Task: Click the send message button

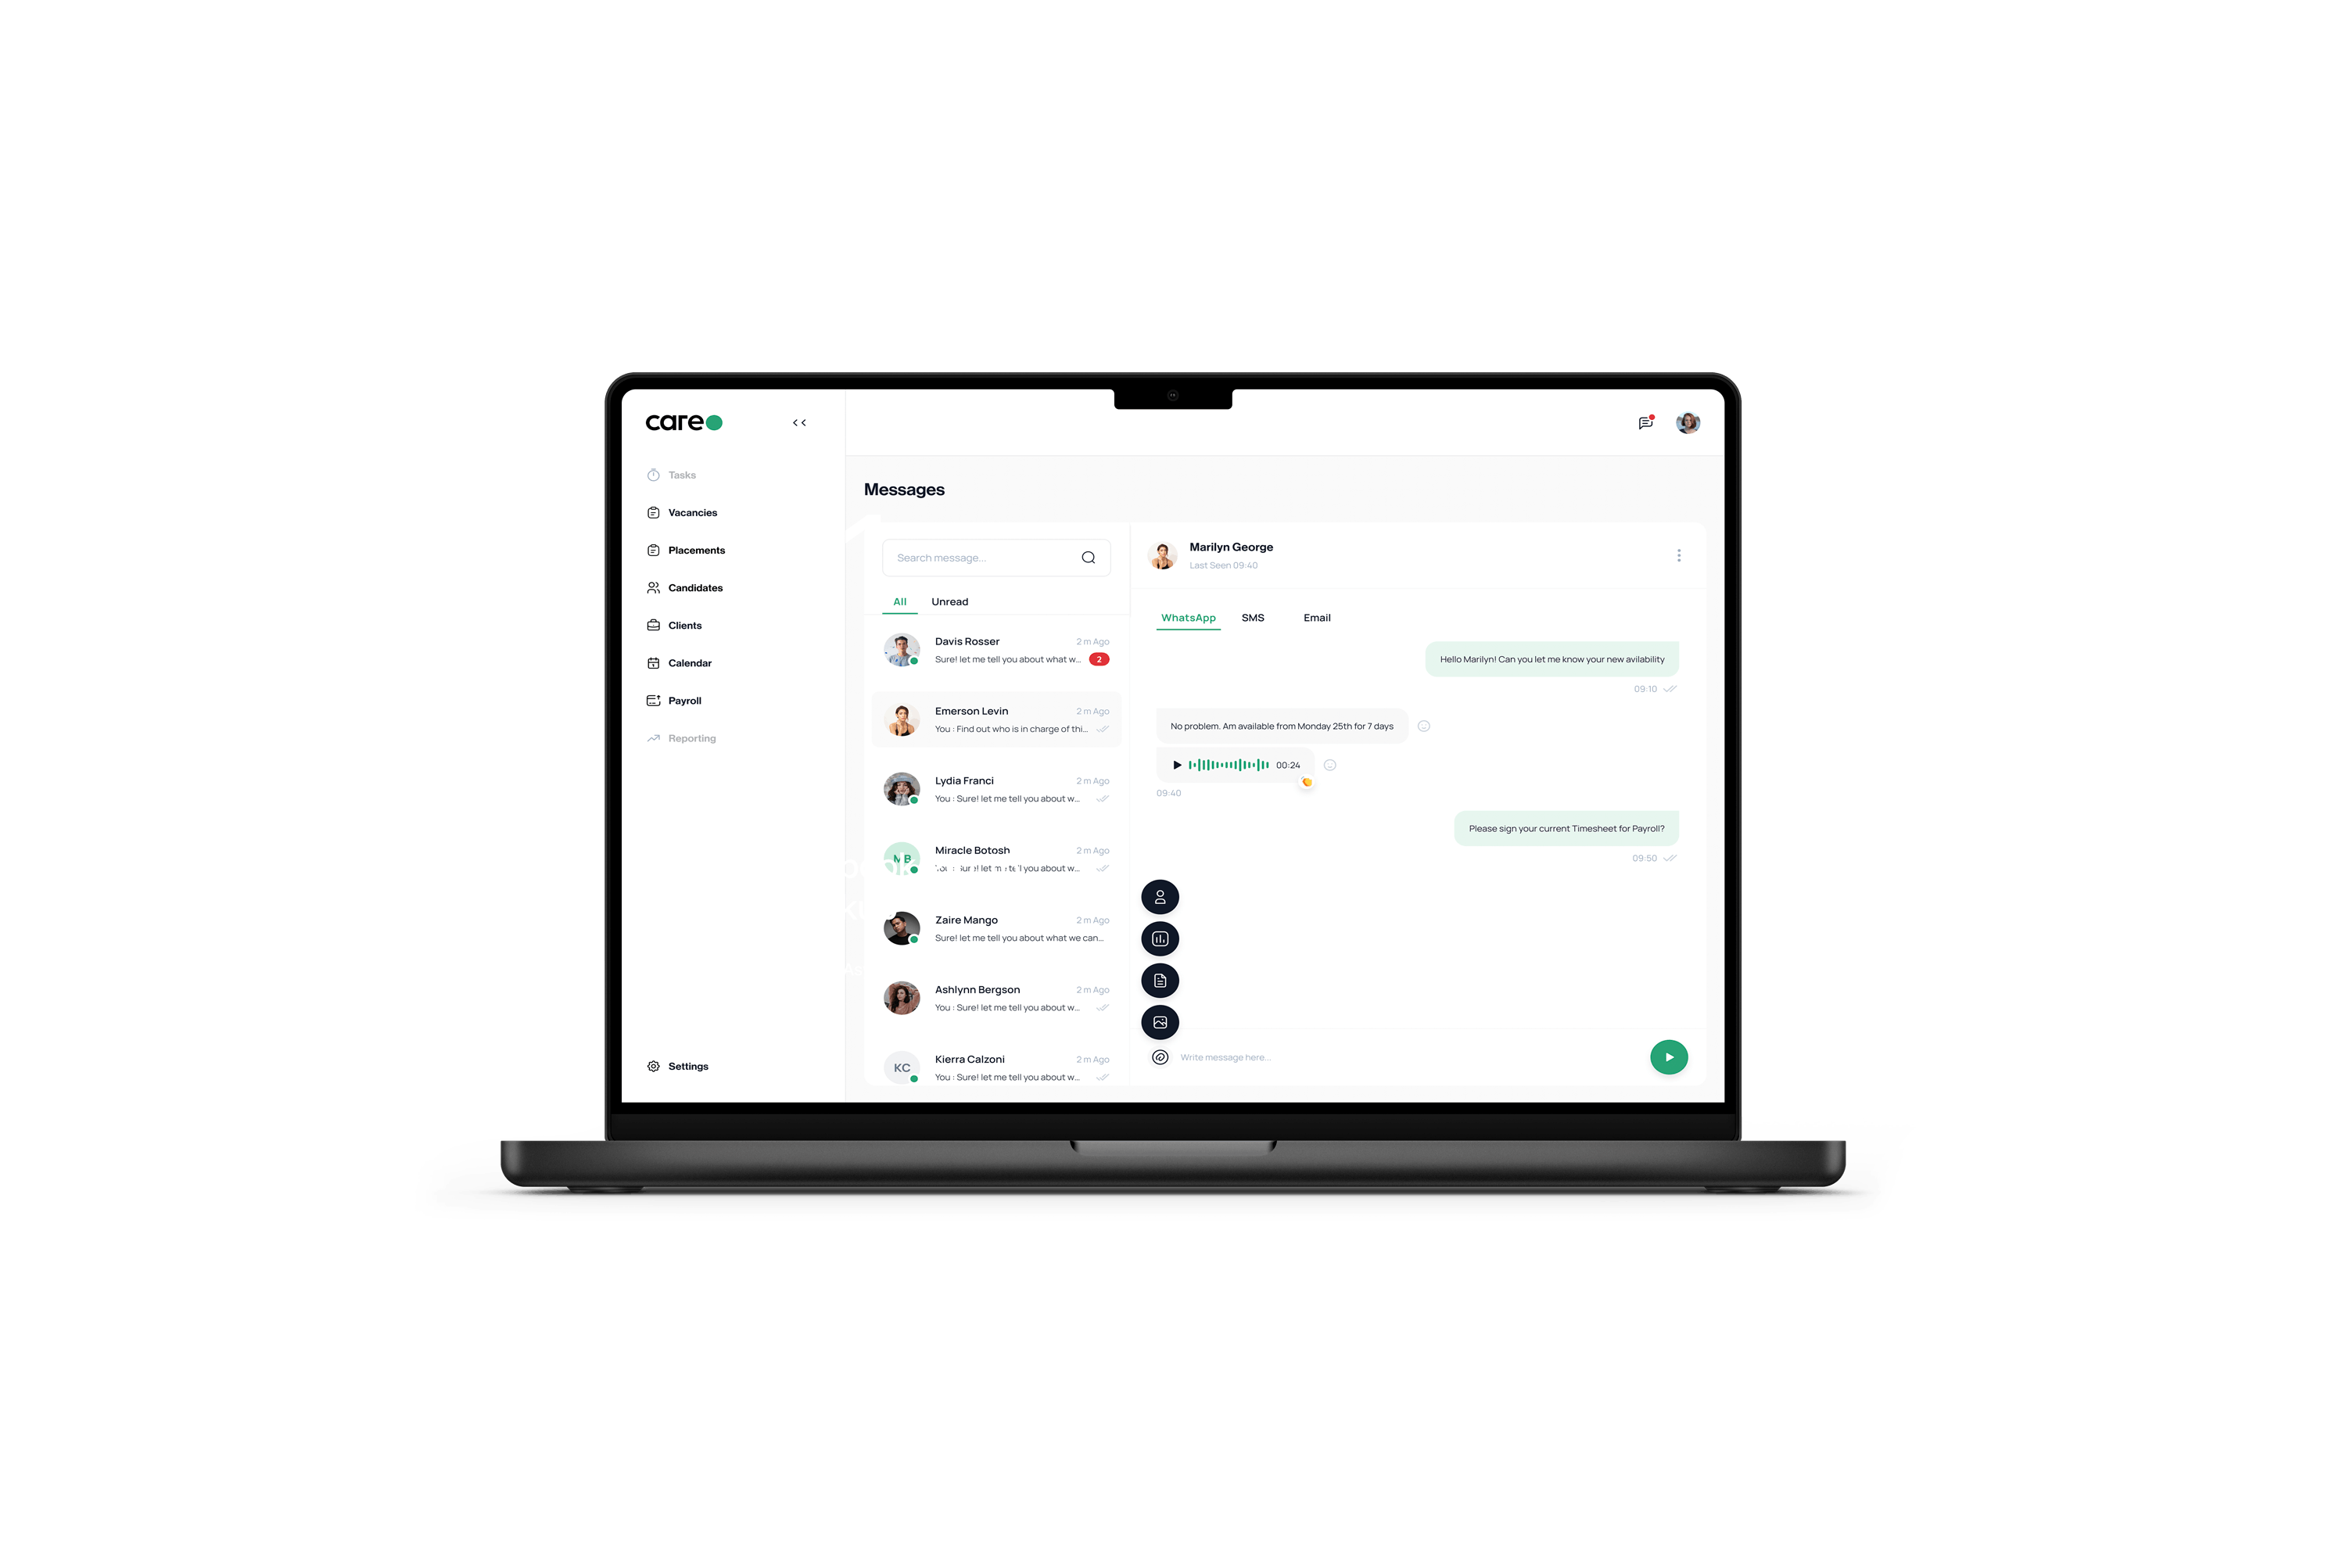Action: click(x=1667, y=1056)
